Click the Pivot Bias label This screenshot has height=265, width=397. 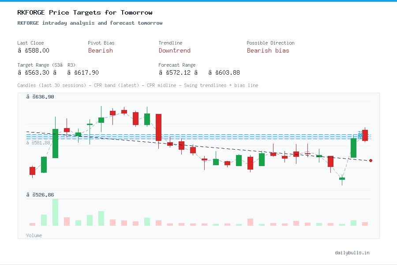(101, 43)
